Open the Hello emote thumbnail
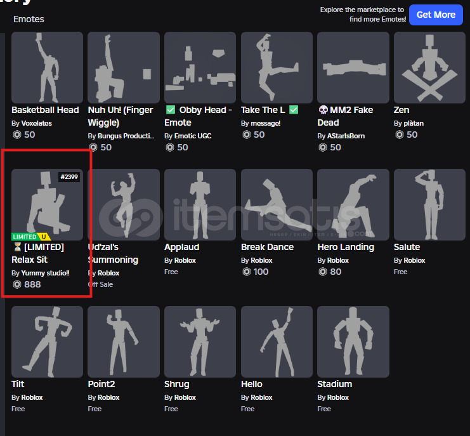This screenshot has height=436, width=470. pyautogui.click(x=277, y=341)
